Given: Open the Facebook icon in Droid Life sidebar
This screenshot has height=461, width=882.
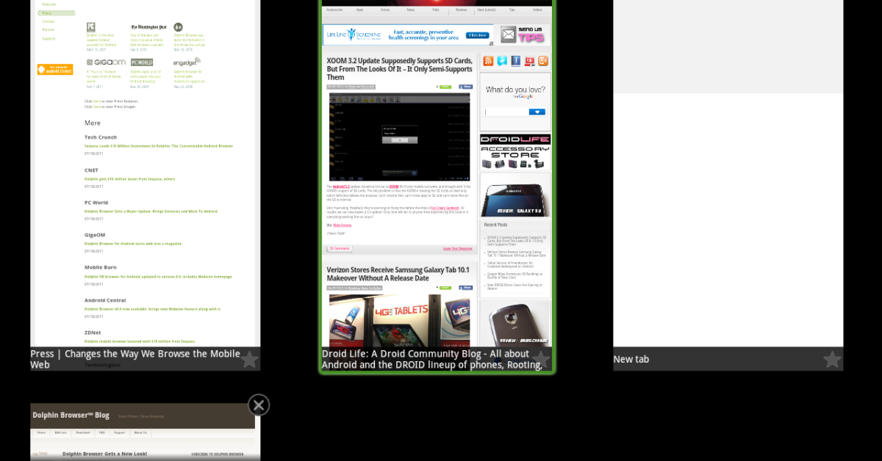Looking at the screenshot, I should pyautogui.click(x=516, y=61).
